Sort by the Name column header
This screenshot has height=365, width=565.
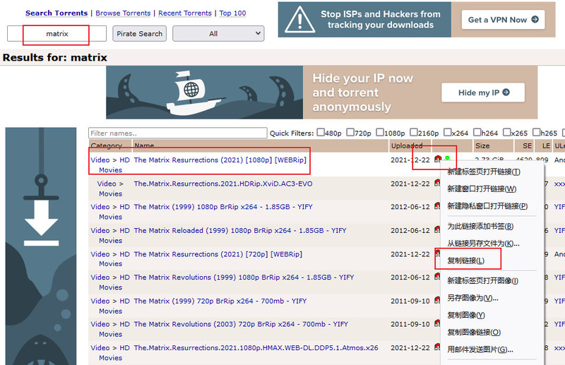click(x=144, y=145)
